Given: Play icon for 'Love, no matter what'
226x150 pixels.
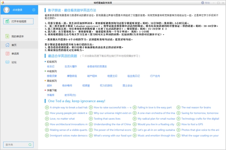Looking at the screenshot, I should [47, 119].
